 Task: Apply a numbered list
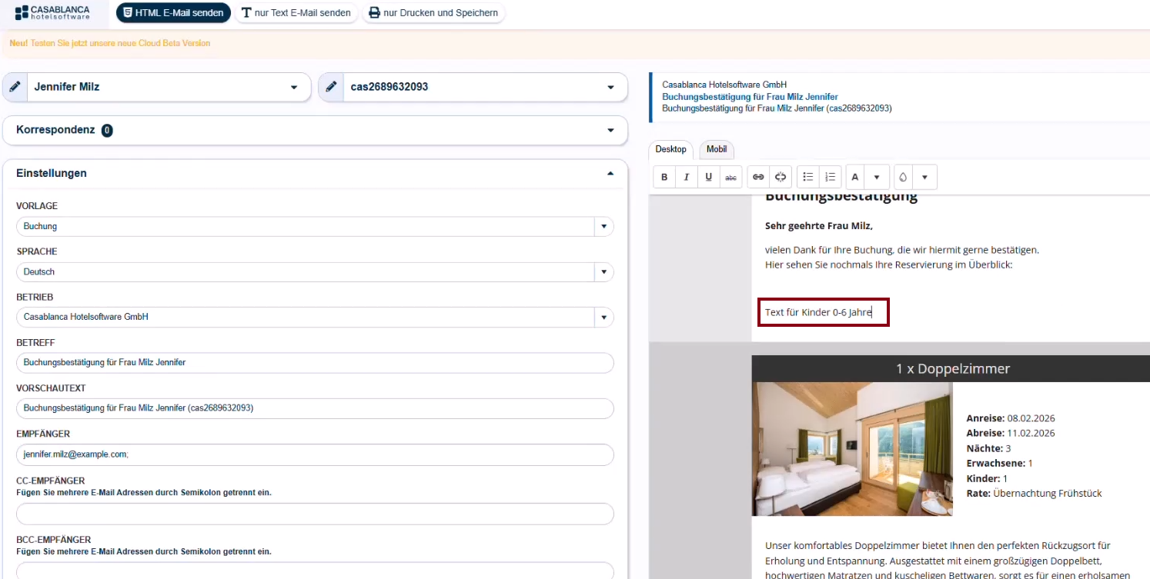pyautogui.click(x=830, y=177)
